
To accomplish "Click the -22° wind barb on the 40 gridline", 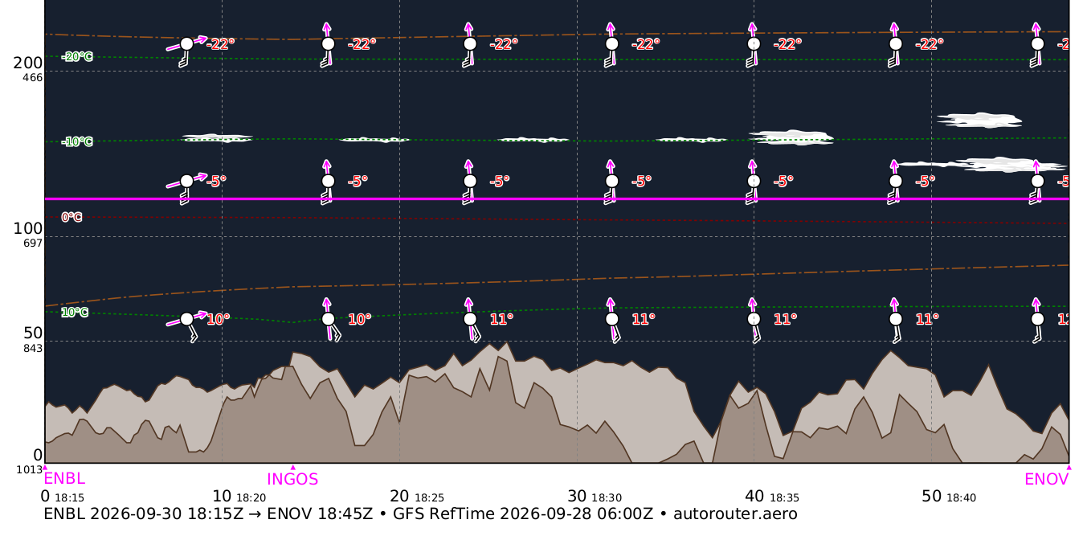I will coord(753,44).
